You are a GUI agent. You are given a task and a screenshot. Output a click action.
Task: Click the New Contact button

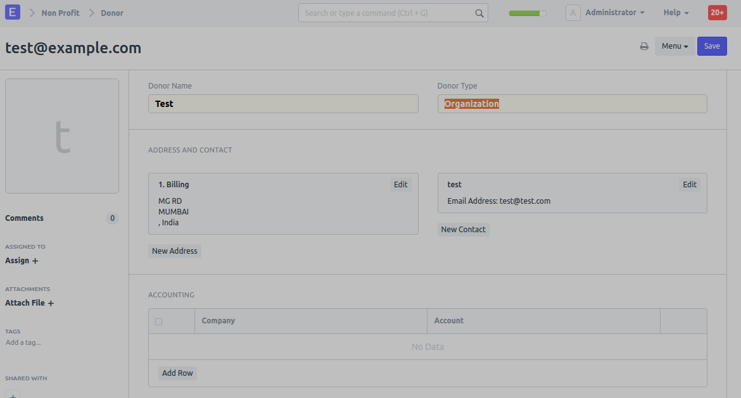(463, 230)
